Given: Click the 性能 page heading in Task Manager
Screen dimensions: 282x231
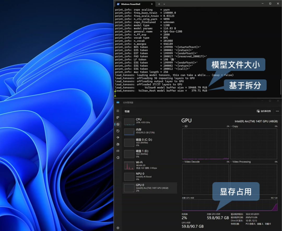Looking at the screenshot, I should click(x=127, y=111).
